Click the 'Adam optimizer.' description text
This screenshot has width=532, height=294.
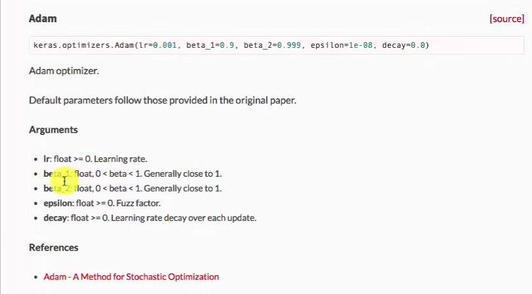(64, 70)
